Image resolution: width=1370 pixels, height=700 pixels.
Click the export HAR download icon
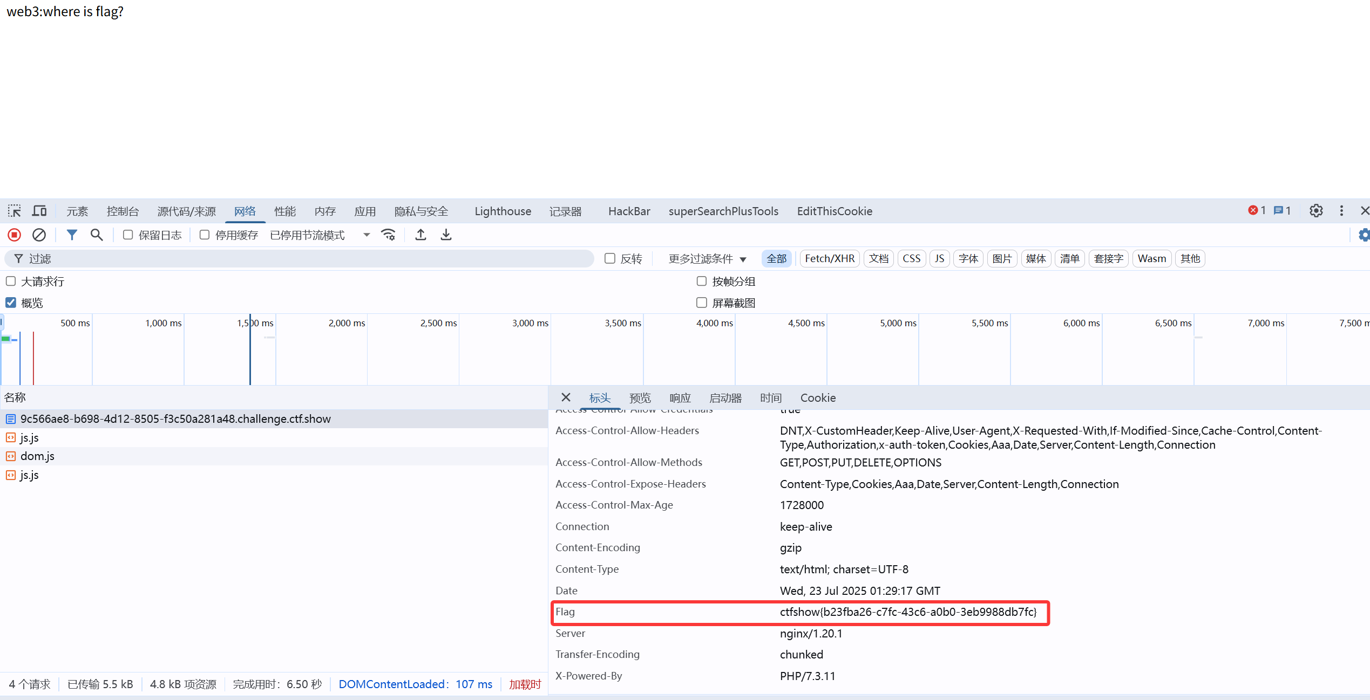click(x=446, y=235)
